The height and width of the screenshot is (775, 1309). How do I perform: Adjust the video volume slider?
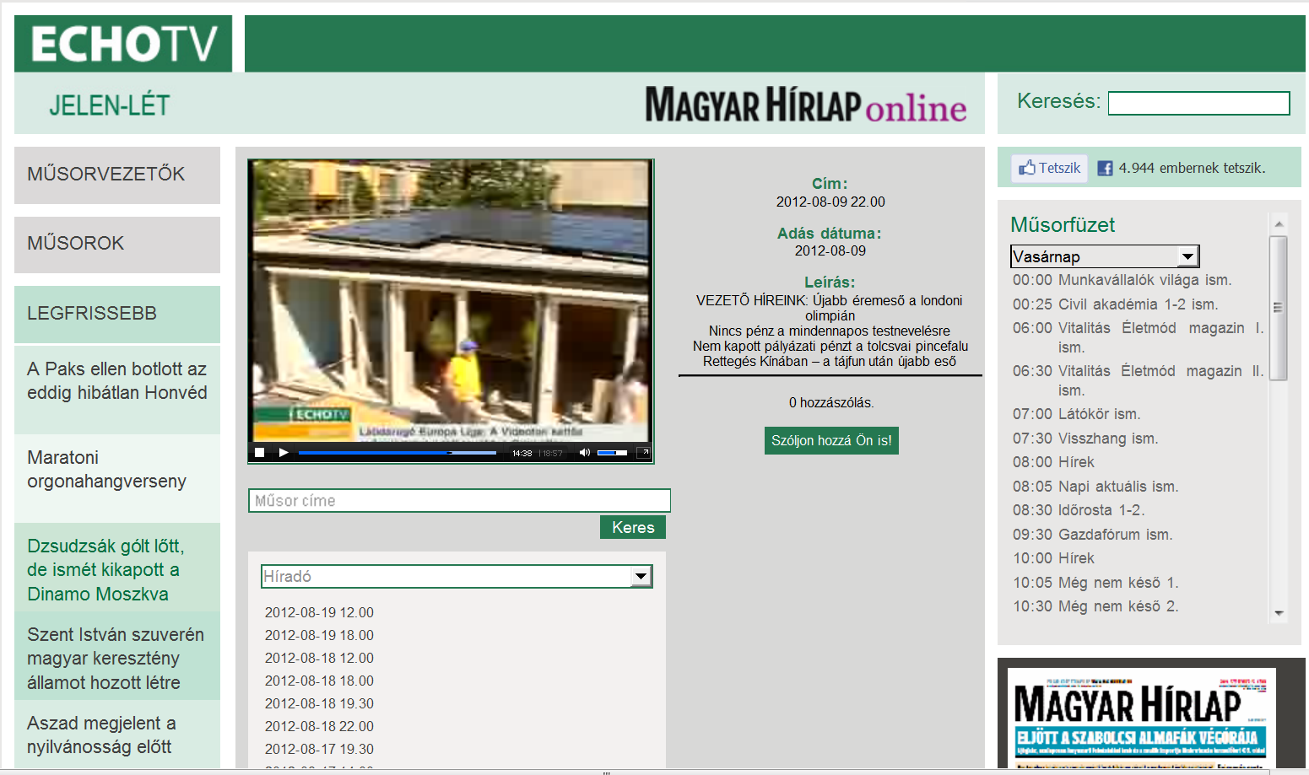pos(612,453)
